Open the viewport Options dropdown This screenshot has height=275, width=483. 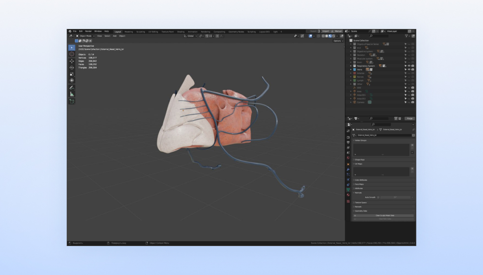point(338,41)
